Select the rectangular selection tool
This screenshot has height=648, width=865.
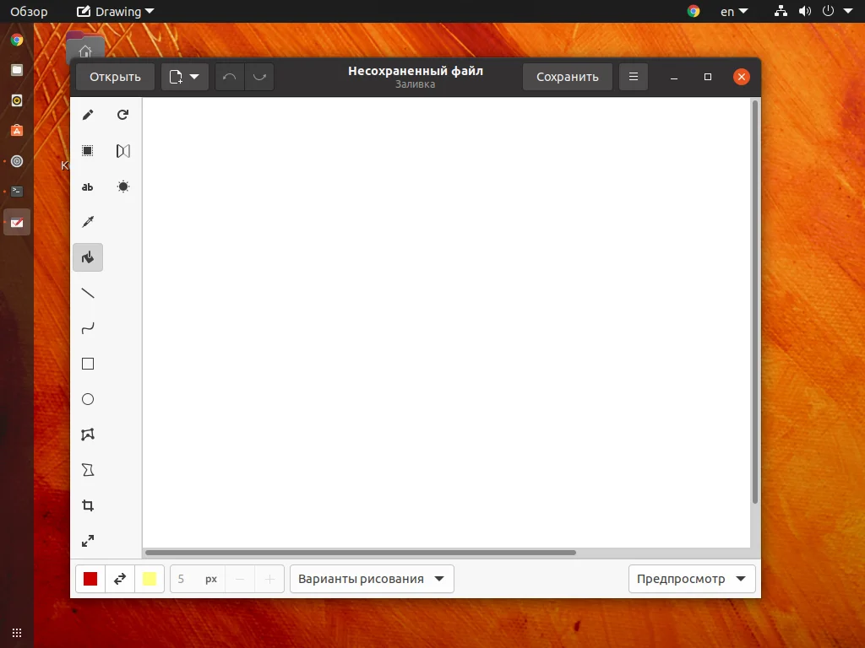(88, 150)
